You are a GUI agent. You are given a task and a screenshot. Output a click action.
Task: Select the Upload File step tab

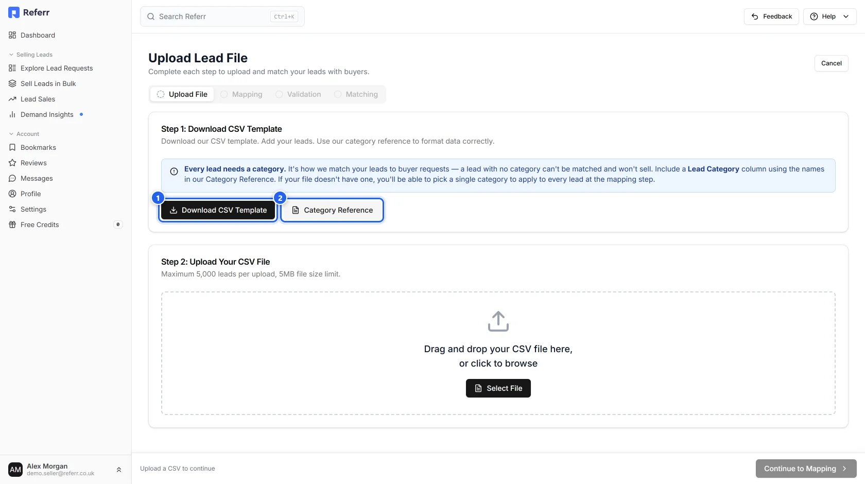click(182, 94)
